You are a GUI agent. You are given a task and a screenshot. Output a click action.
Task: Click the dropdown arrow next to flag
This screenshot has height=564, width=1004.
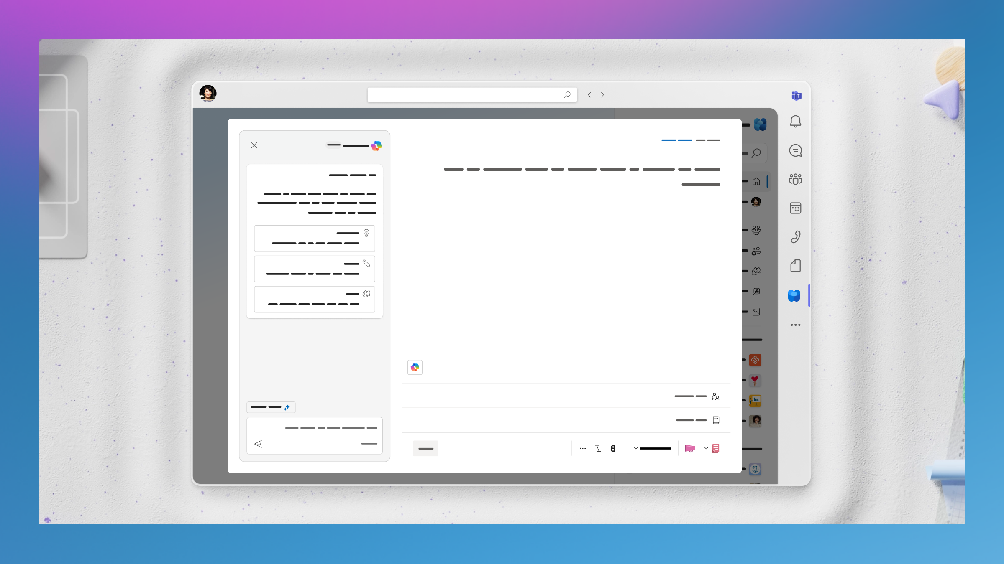click(705, 448)
